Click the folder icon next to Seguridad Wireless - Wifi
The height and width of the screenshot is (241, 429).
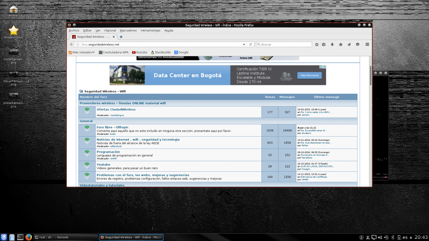click(x=81, y=91)
